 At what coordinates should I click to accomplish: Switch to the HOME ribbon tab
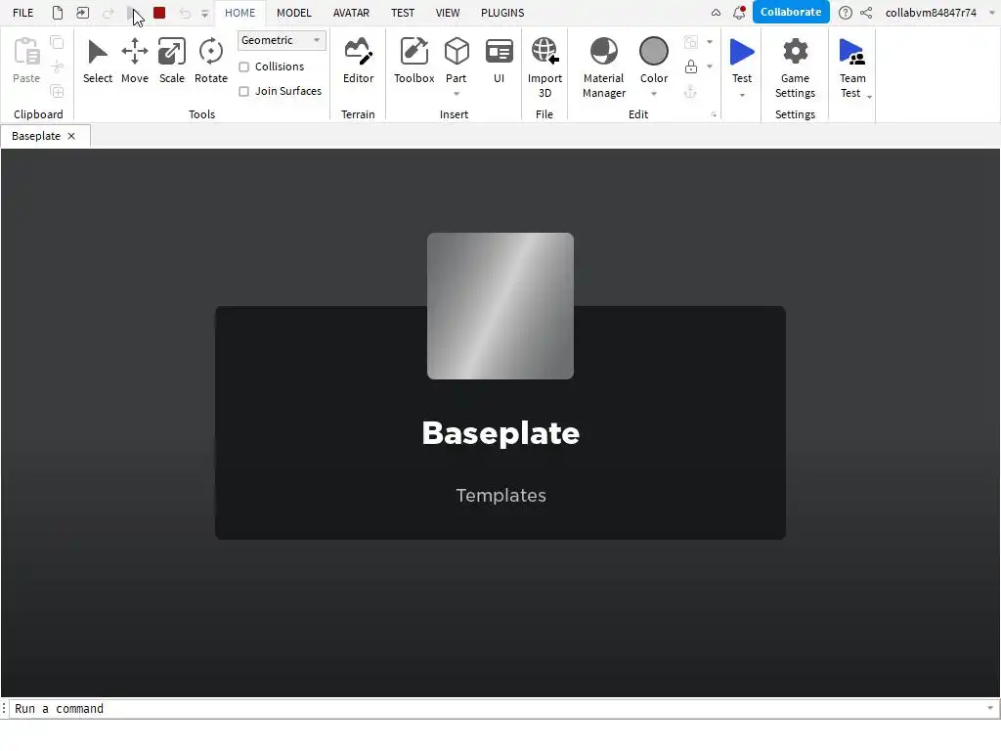240,13
